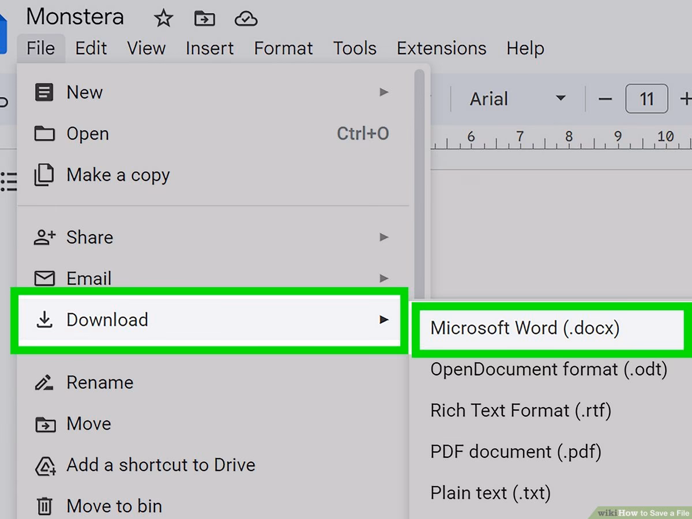Click the File menu scrollbar
Viewport: 692px width, 519px height.
point(420,185)
